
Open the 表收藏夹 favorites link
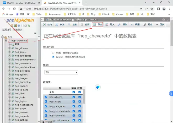pos(18,30)
